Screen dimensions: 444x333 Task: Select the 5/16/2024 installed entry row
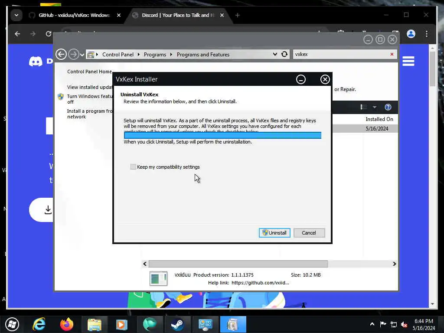(x=365, y=128)
